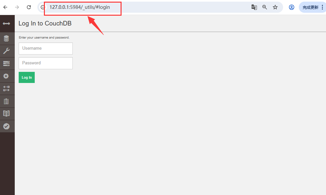Open the Setup wrench icon

6,51
